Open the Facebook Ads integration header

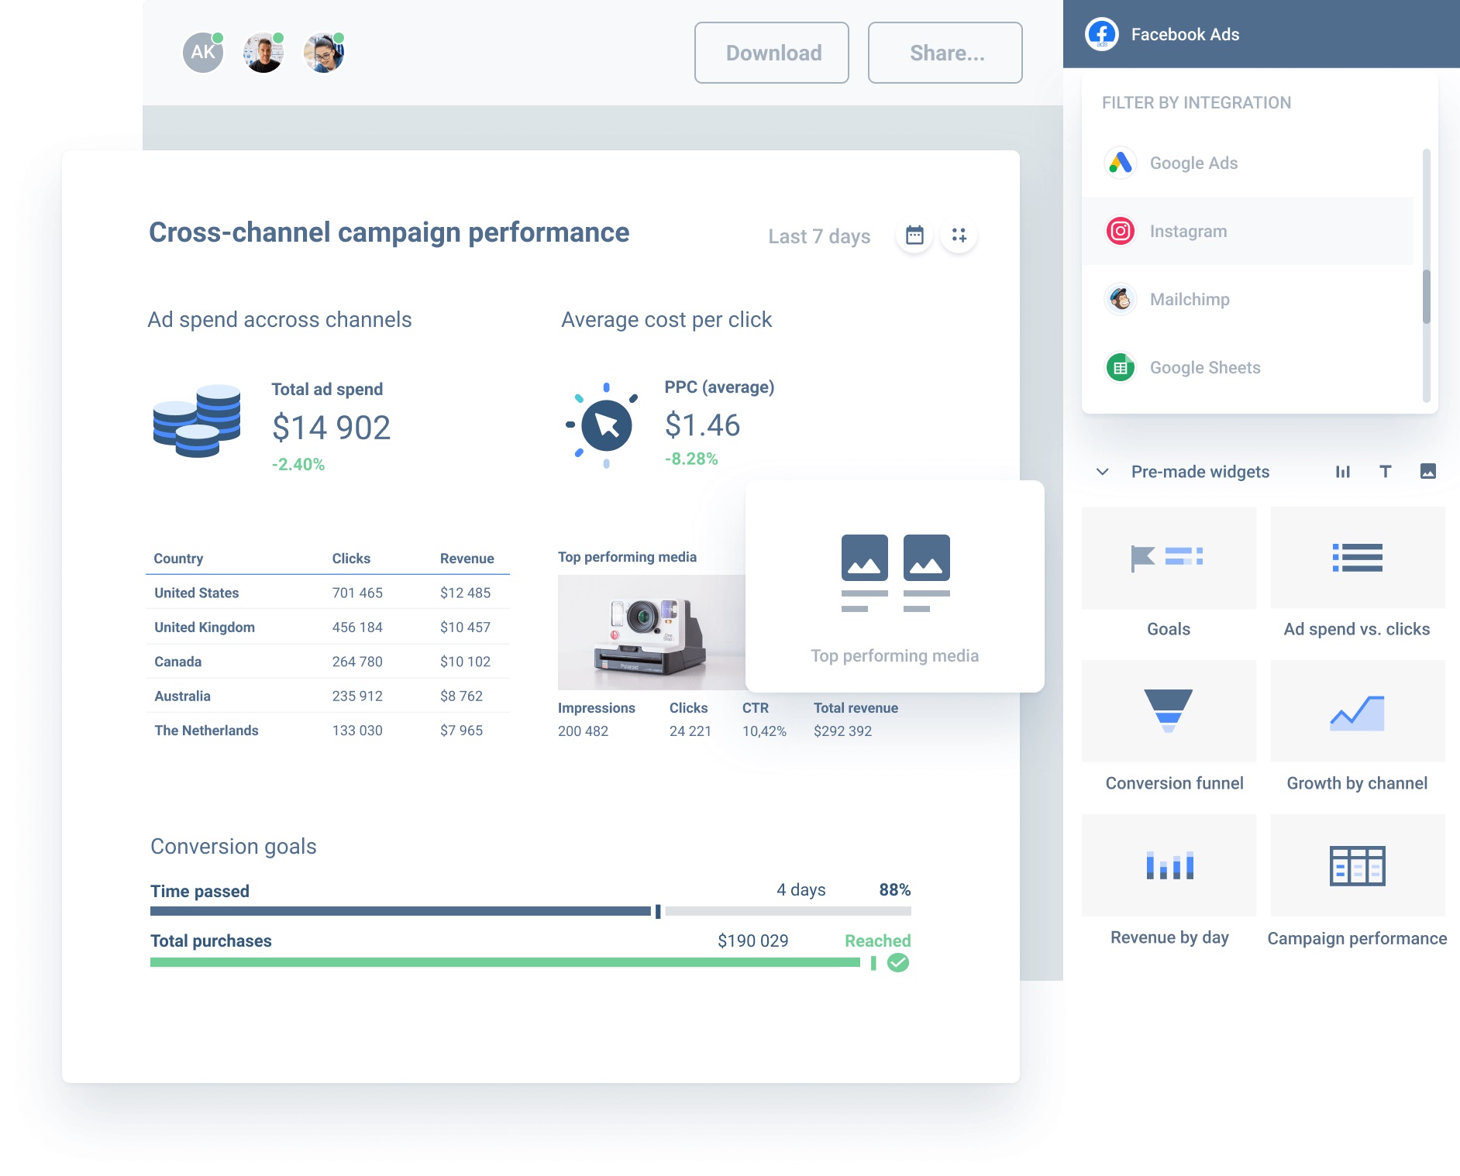click(1262, 34)
